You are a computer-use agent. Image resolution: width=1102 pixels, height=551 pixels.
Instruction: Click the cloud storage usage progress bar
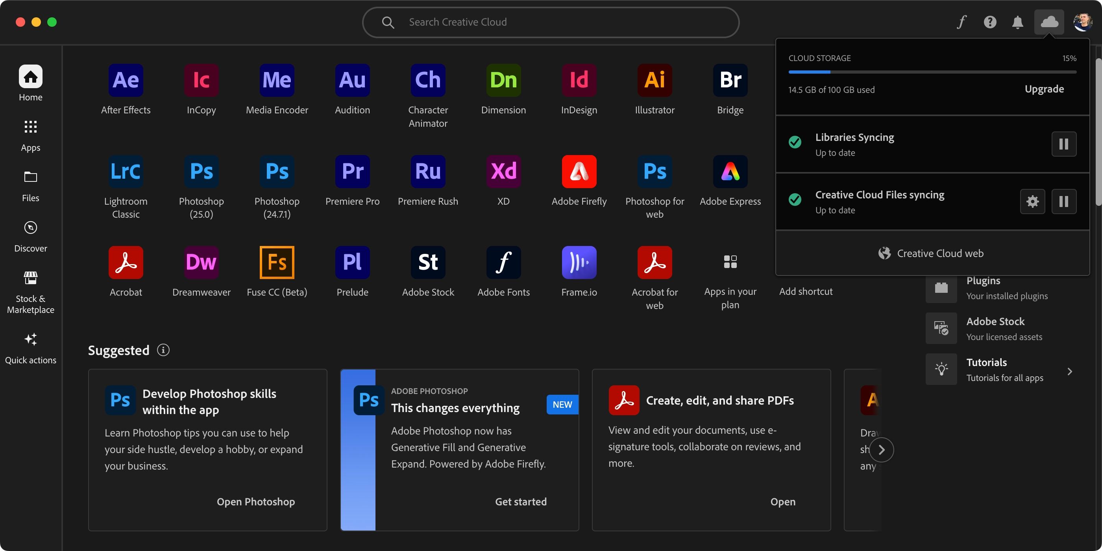click(x=933, y=72)
